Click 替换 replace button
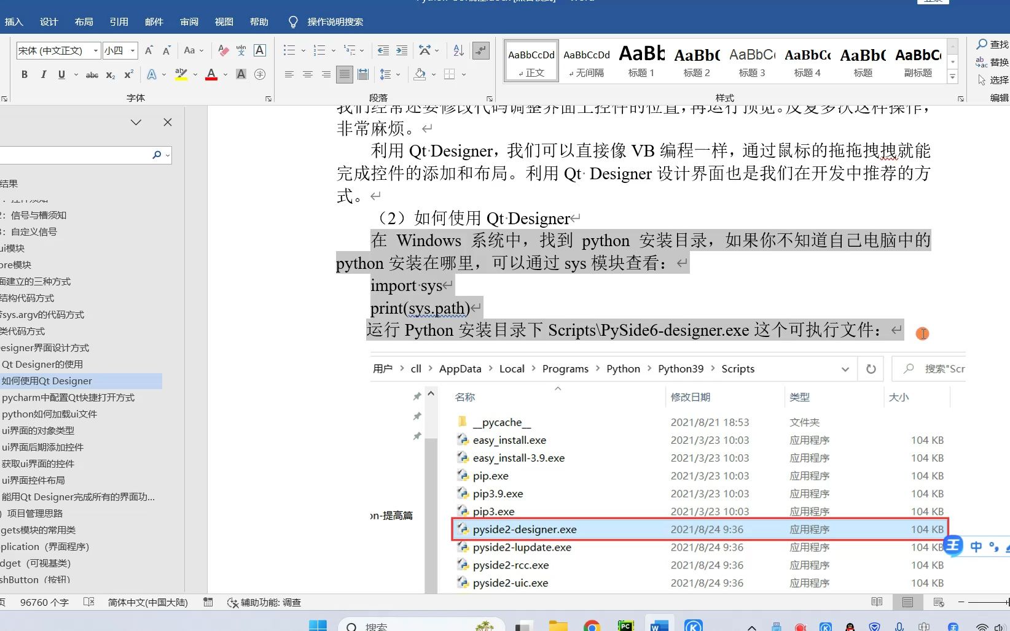This screenshot has height=631, width=1010. [993, 62]
